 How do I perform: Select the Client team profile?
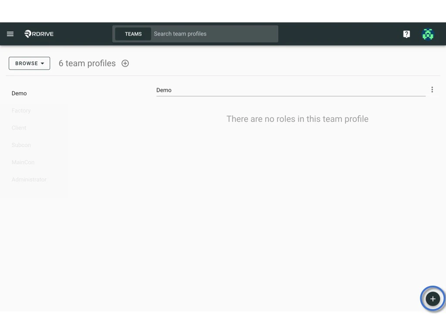pyautogui.click(x=19, y=127)
